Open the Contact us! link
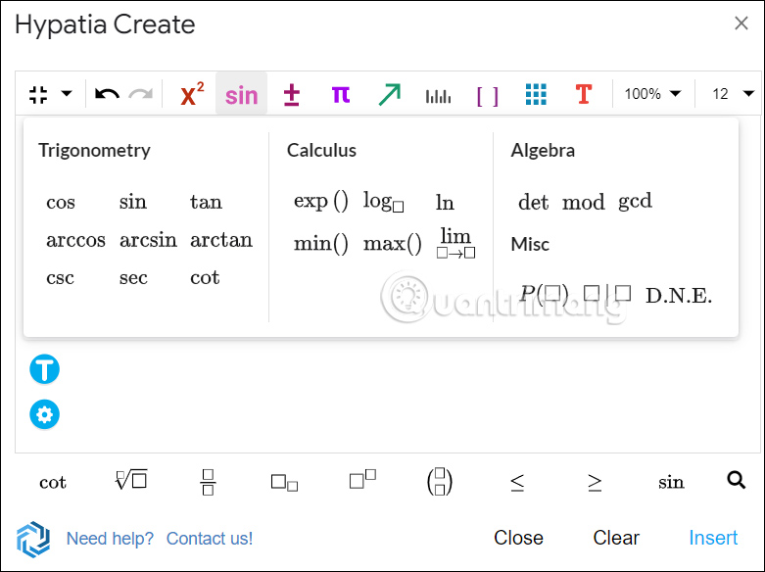 coord(210,539)
